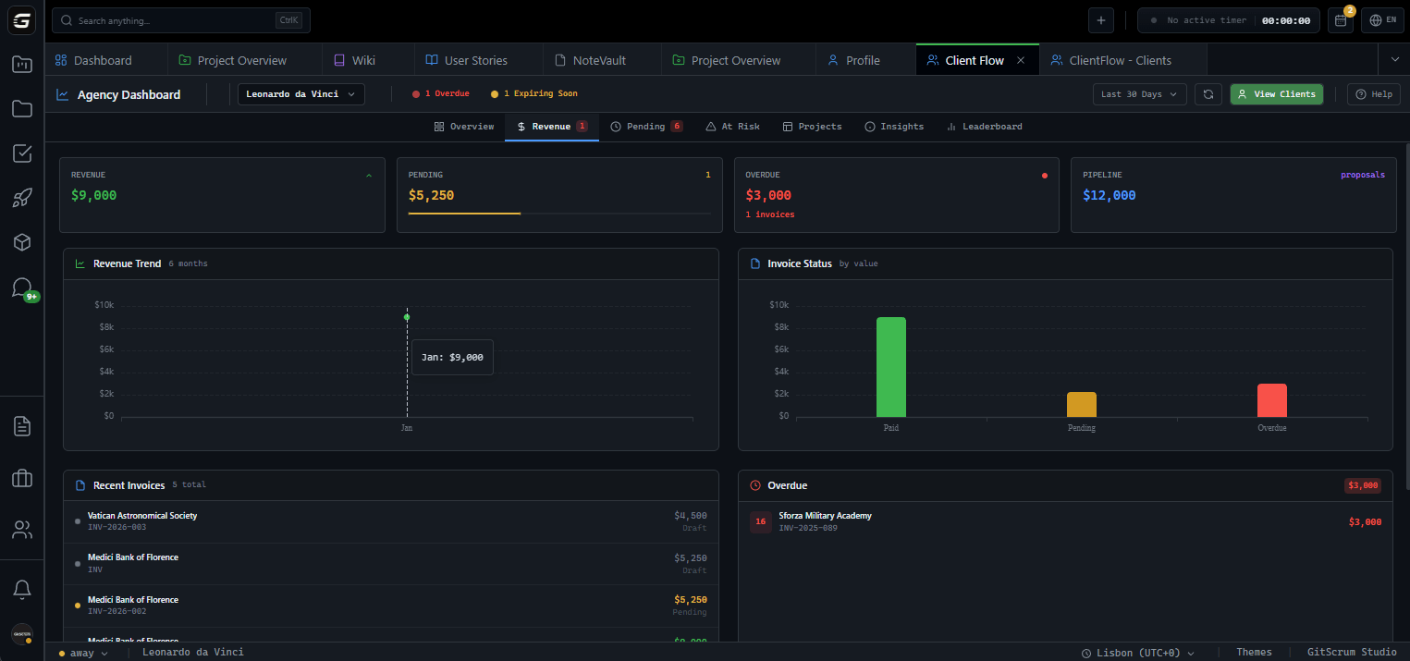Open the team members icon in the sidebar

(x=21, y=529)
